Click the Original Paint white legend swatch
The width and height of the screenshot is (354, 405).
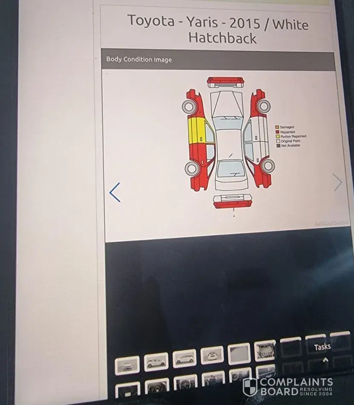[x=278, y=141]
